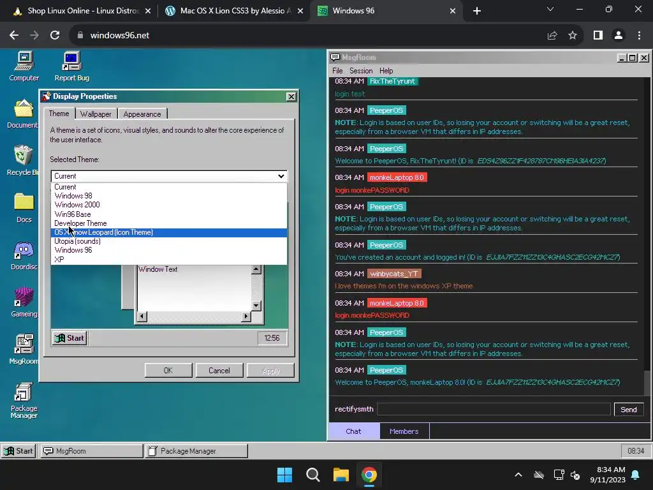Share this page via the share icon
This screenshot has height=490, width=653.
pos(552,36)
